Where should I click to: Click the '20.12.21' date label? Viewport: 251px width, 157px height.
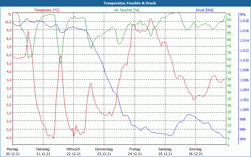[x=13, y=154]
